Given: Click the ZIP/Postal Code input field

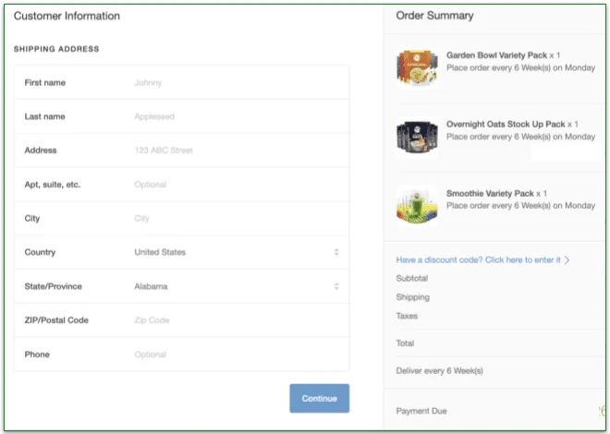Looking at the screenshot, I should [x=181, y=320].
